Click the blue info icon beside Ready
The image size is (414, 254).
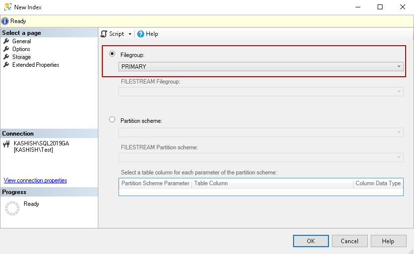pos(5,21)
